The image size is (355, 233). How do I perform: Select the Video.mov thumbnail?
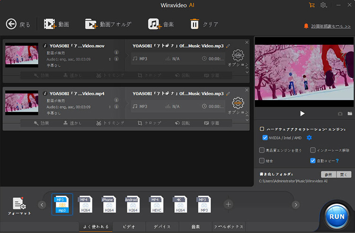pyautogui.click(x=22, y=55)
